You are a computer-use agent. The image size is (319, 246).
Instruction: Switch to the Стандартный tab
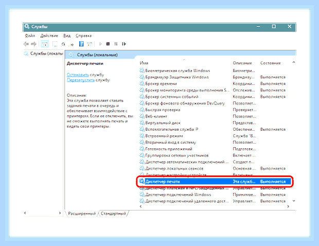(x=113, y=214)
